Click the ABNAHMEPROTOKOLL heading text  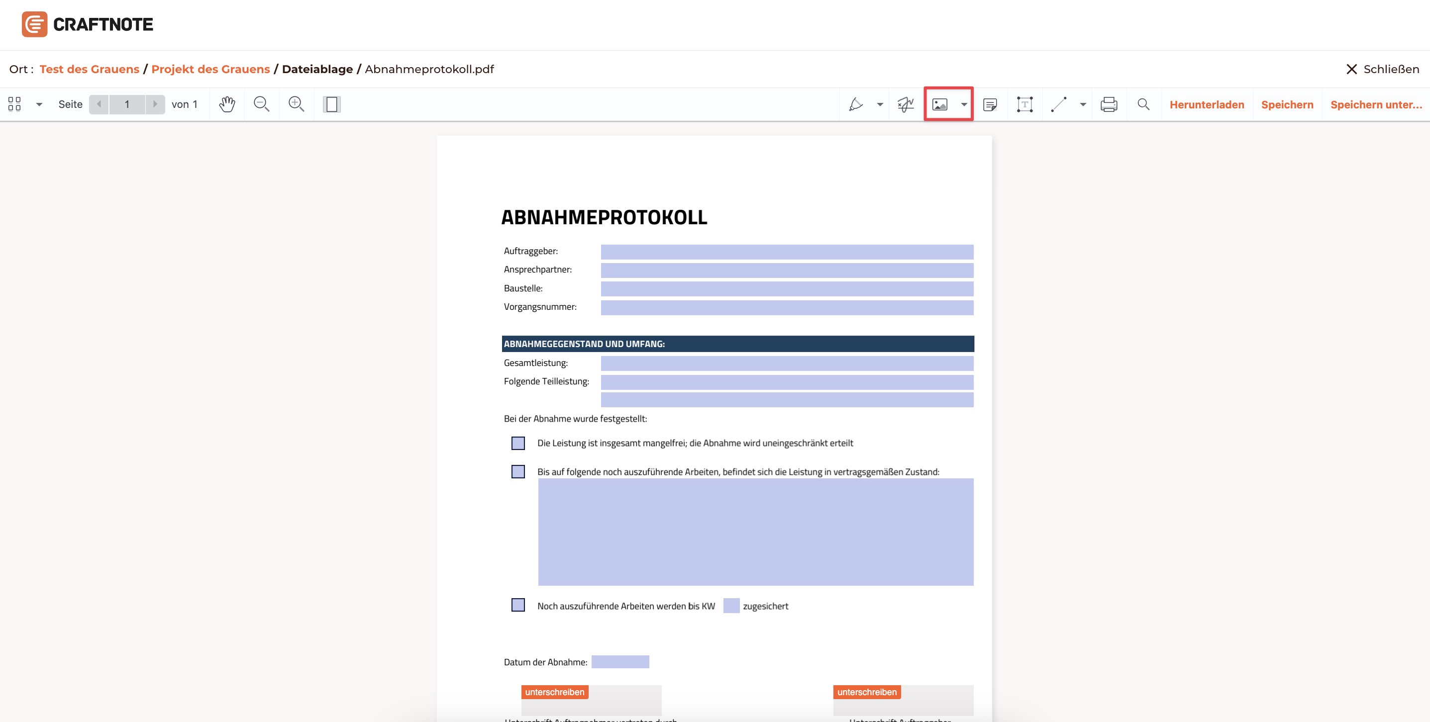(604, 217)
